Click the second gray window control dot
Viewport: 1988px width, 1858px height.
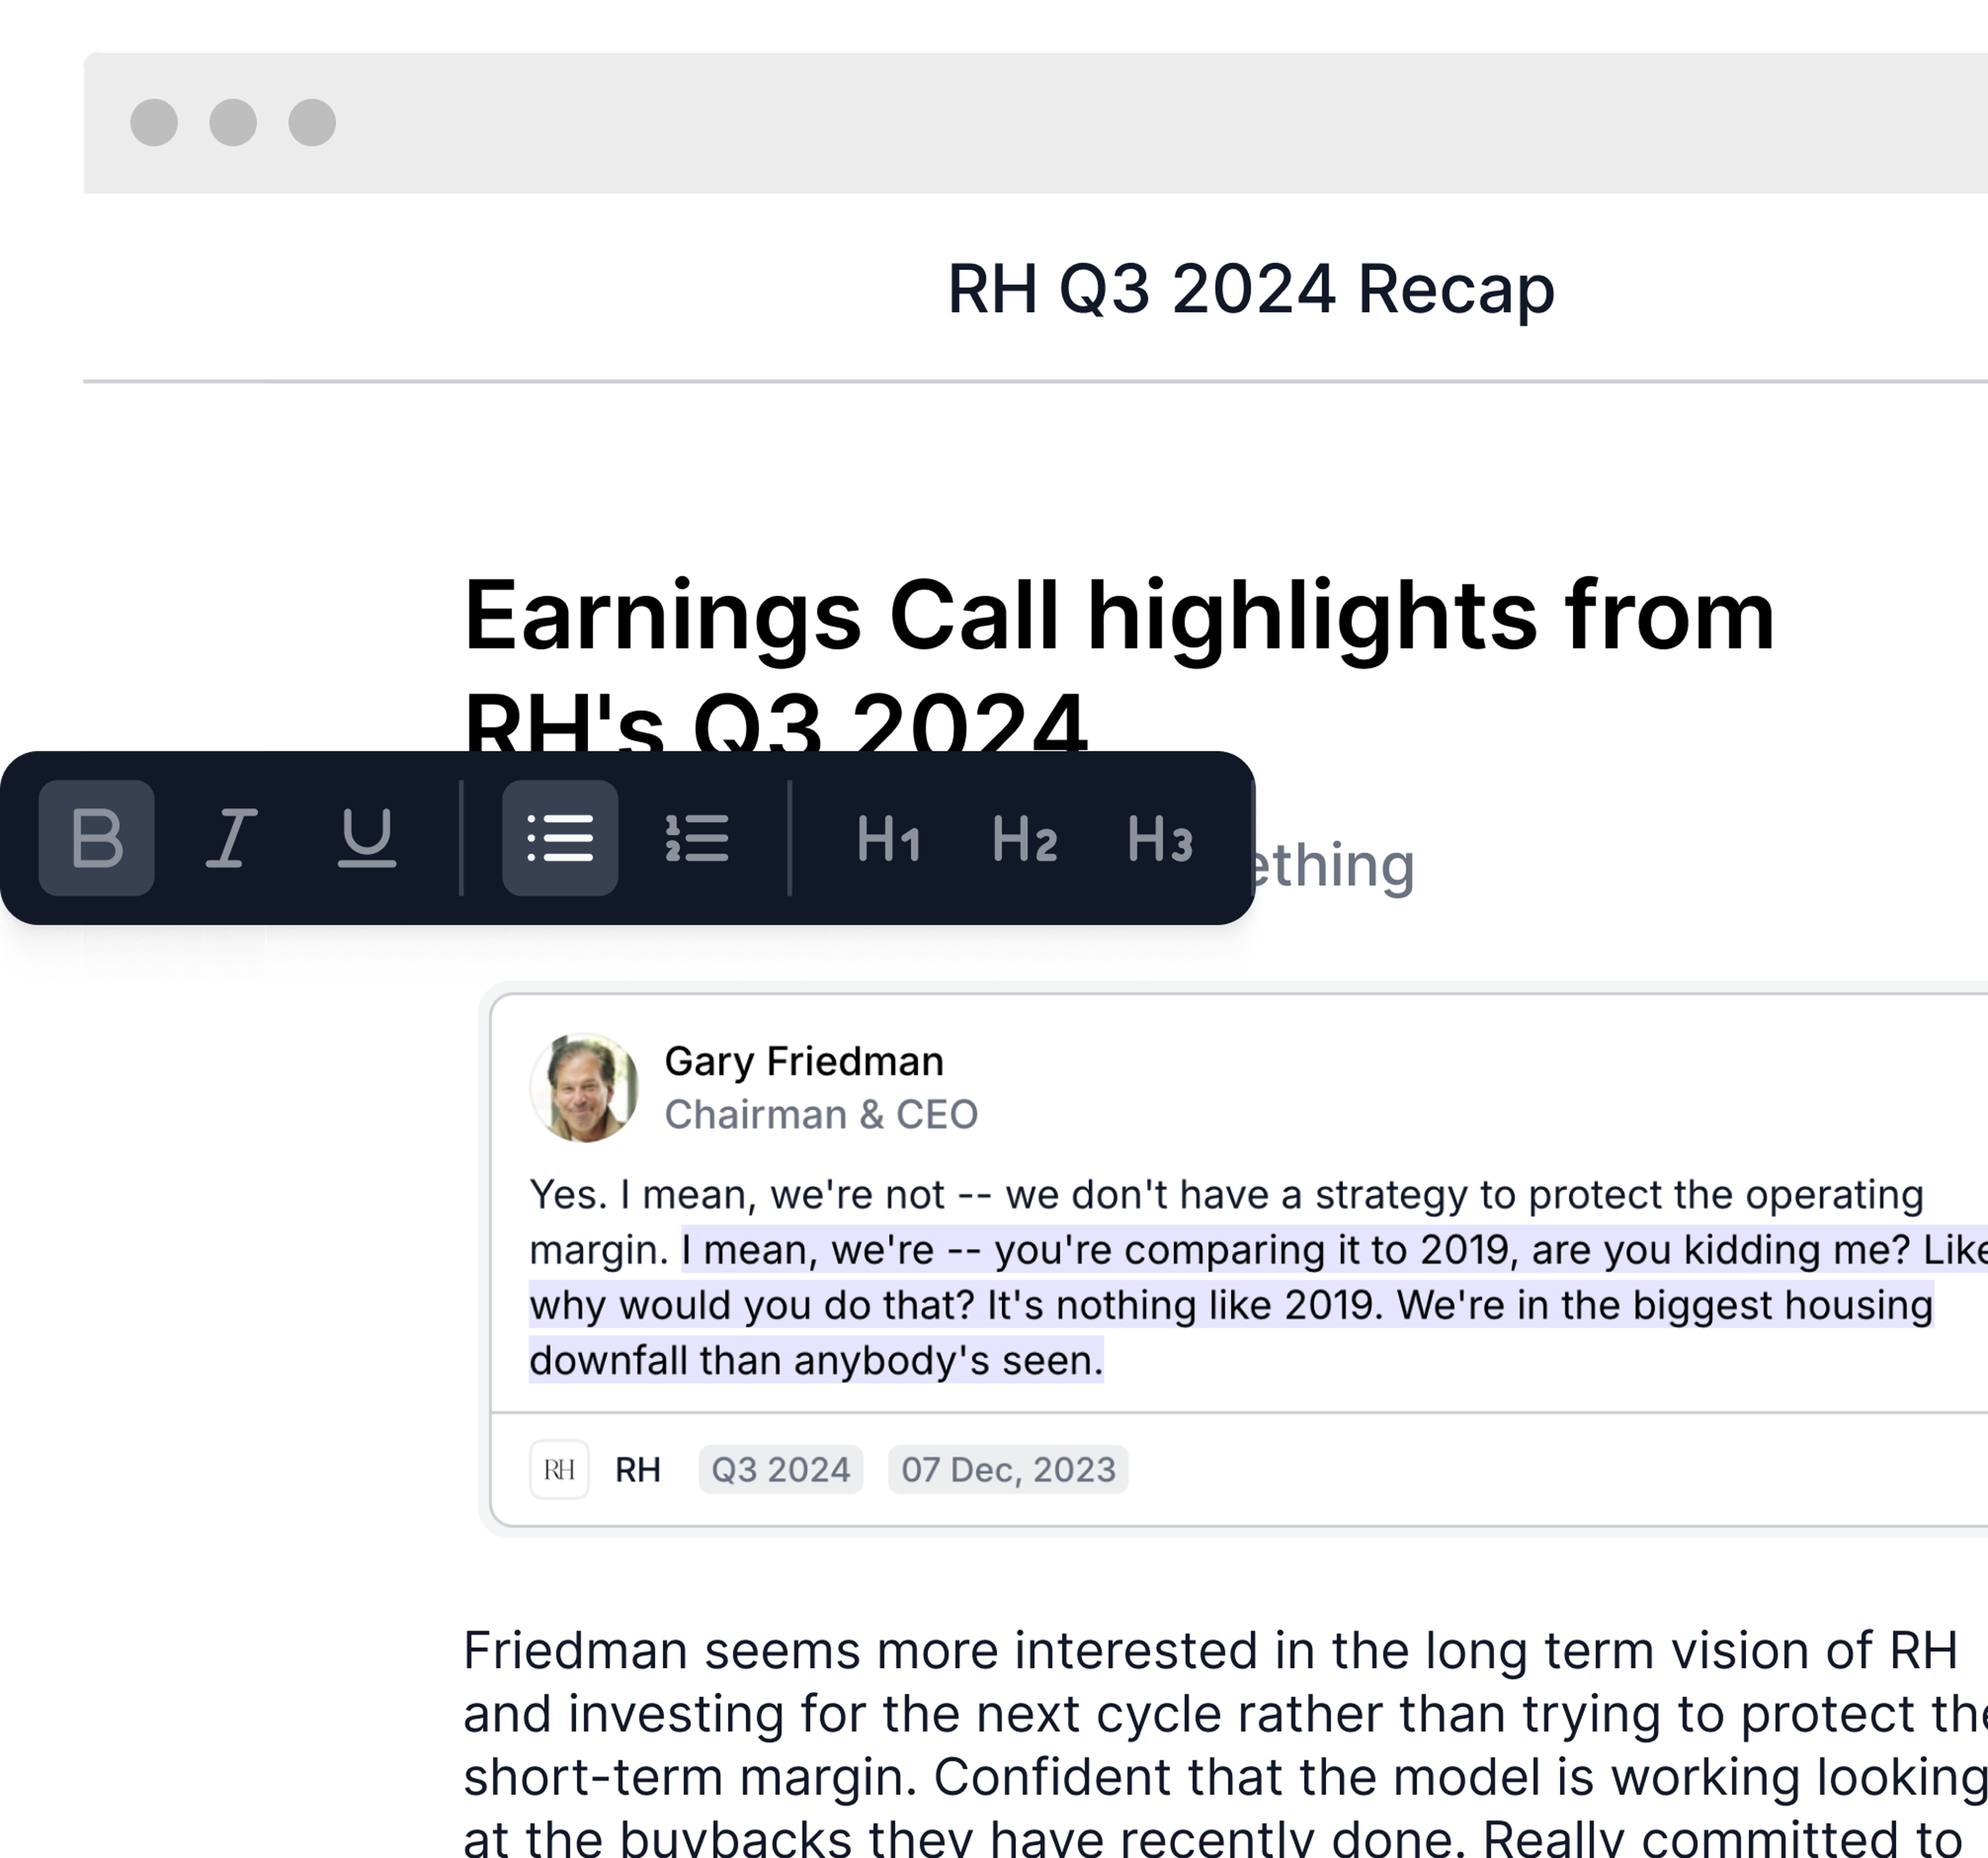233,123
